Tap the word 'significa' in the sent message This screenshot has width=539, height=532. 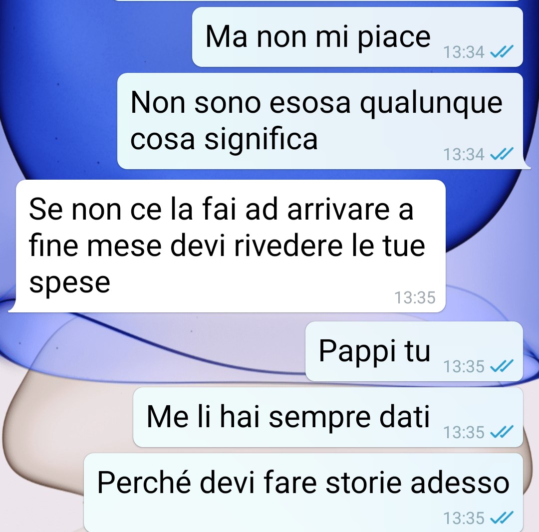tap(261, 139)
